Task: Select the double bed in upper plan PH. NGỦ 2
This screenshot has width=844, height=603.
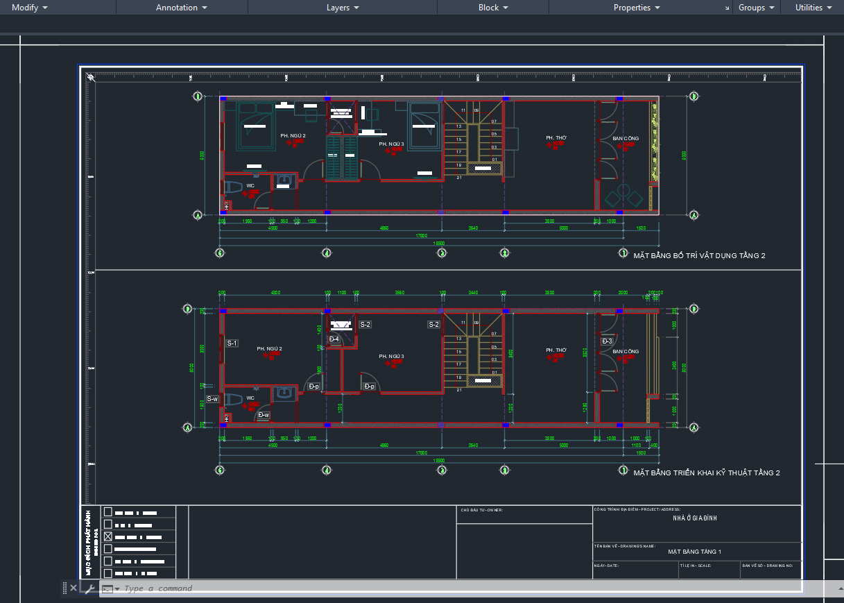Action: pos(256,125)
